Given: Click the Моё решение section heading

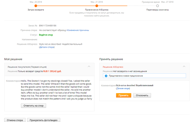Looking at the screenshot, I should pyautogui.click(x=13, y=59).
